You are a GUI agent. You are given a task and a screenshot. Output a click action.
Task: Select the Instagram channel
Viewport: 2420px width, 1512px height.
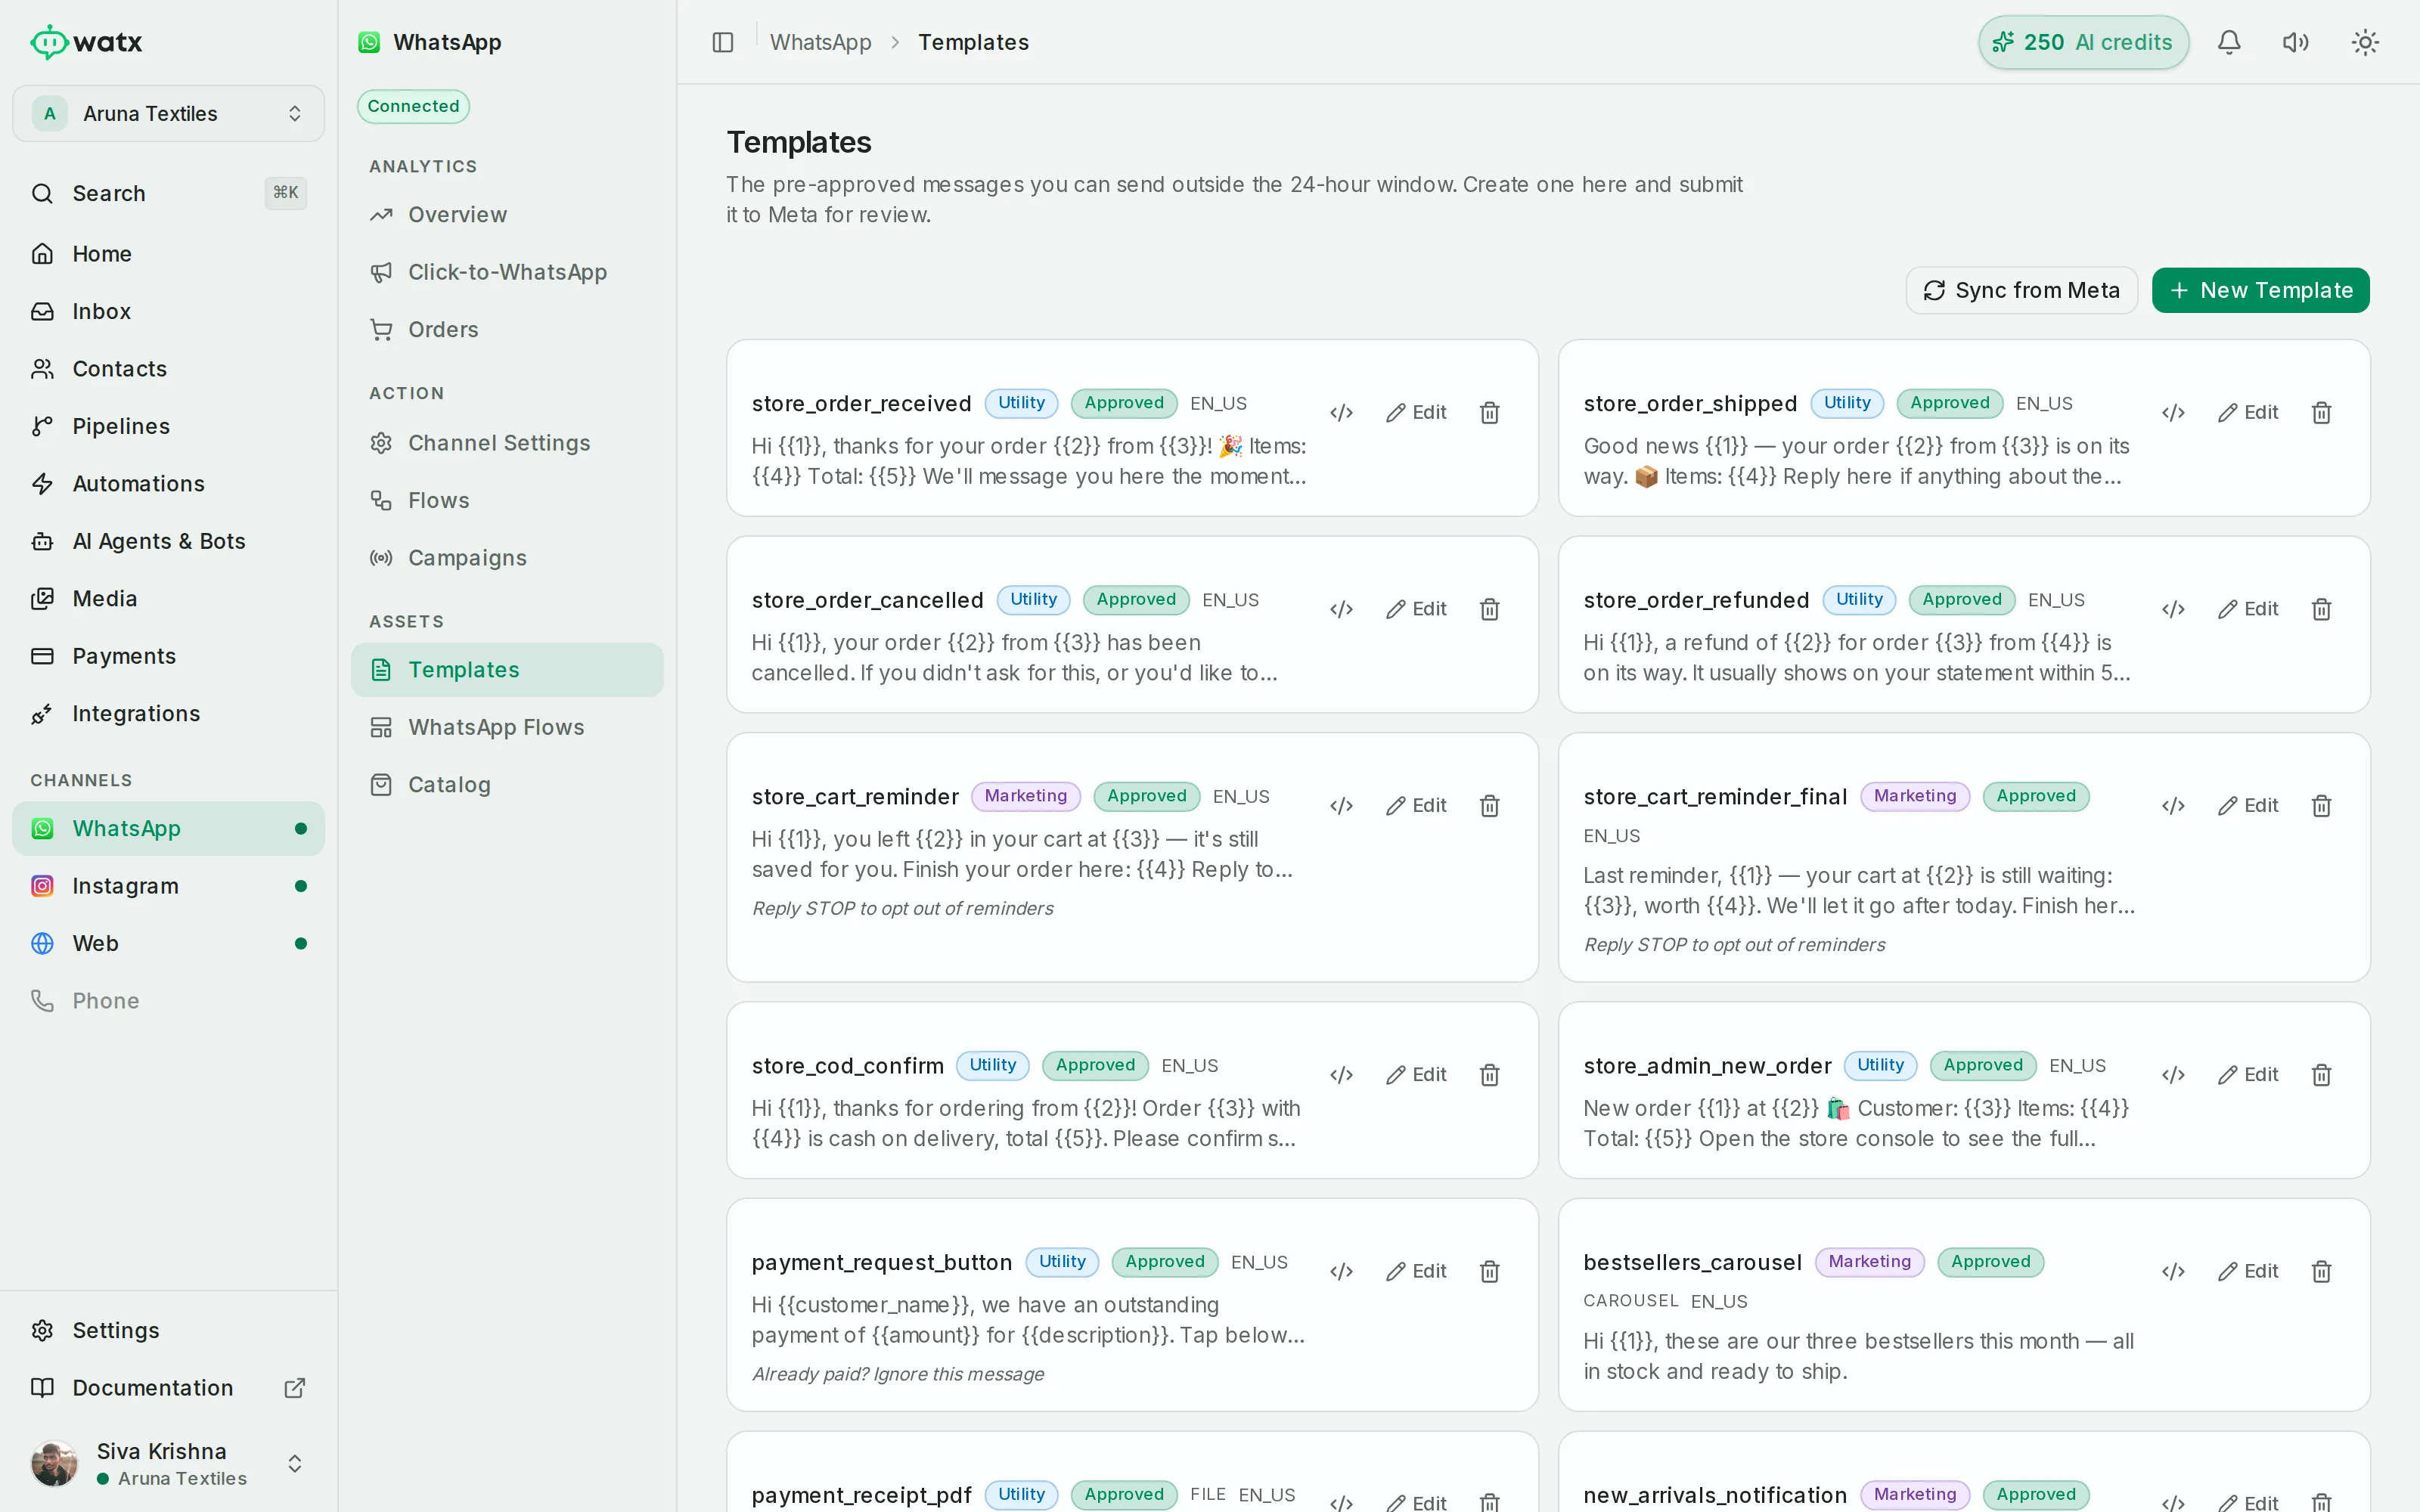pos(168,886)
